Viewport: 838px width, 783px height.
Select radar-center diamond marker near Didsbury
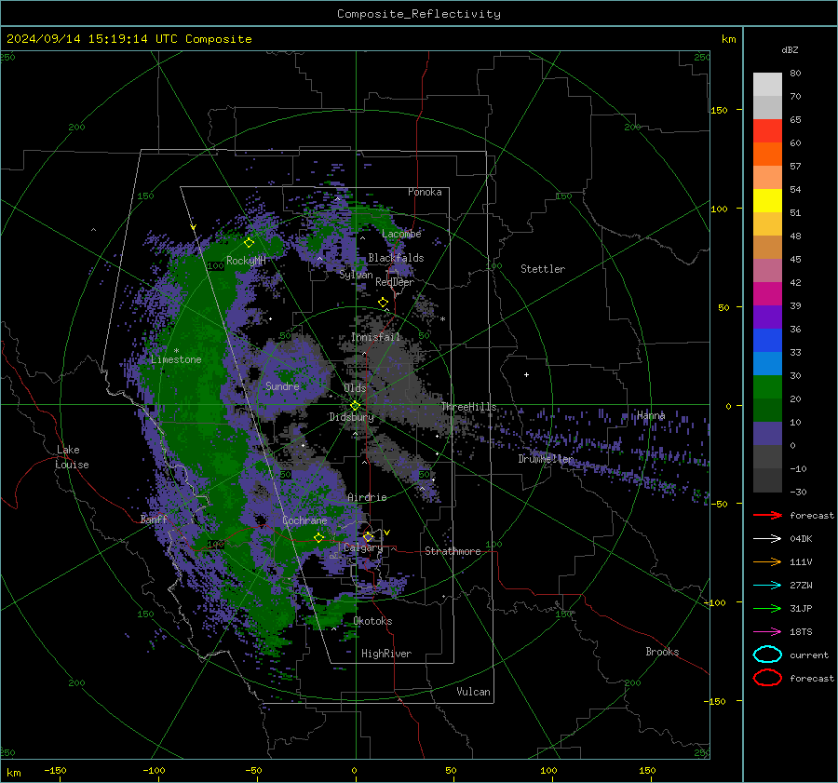pos(356,406)
